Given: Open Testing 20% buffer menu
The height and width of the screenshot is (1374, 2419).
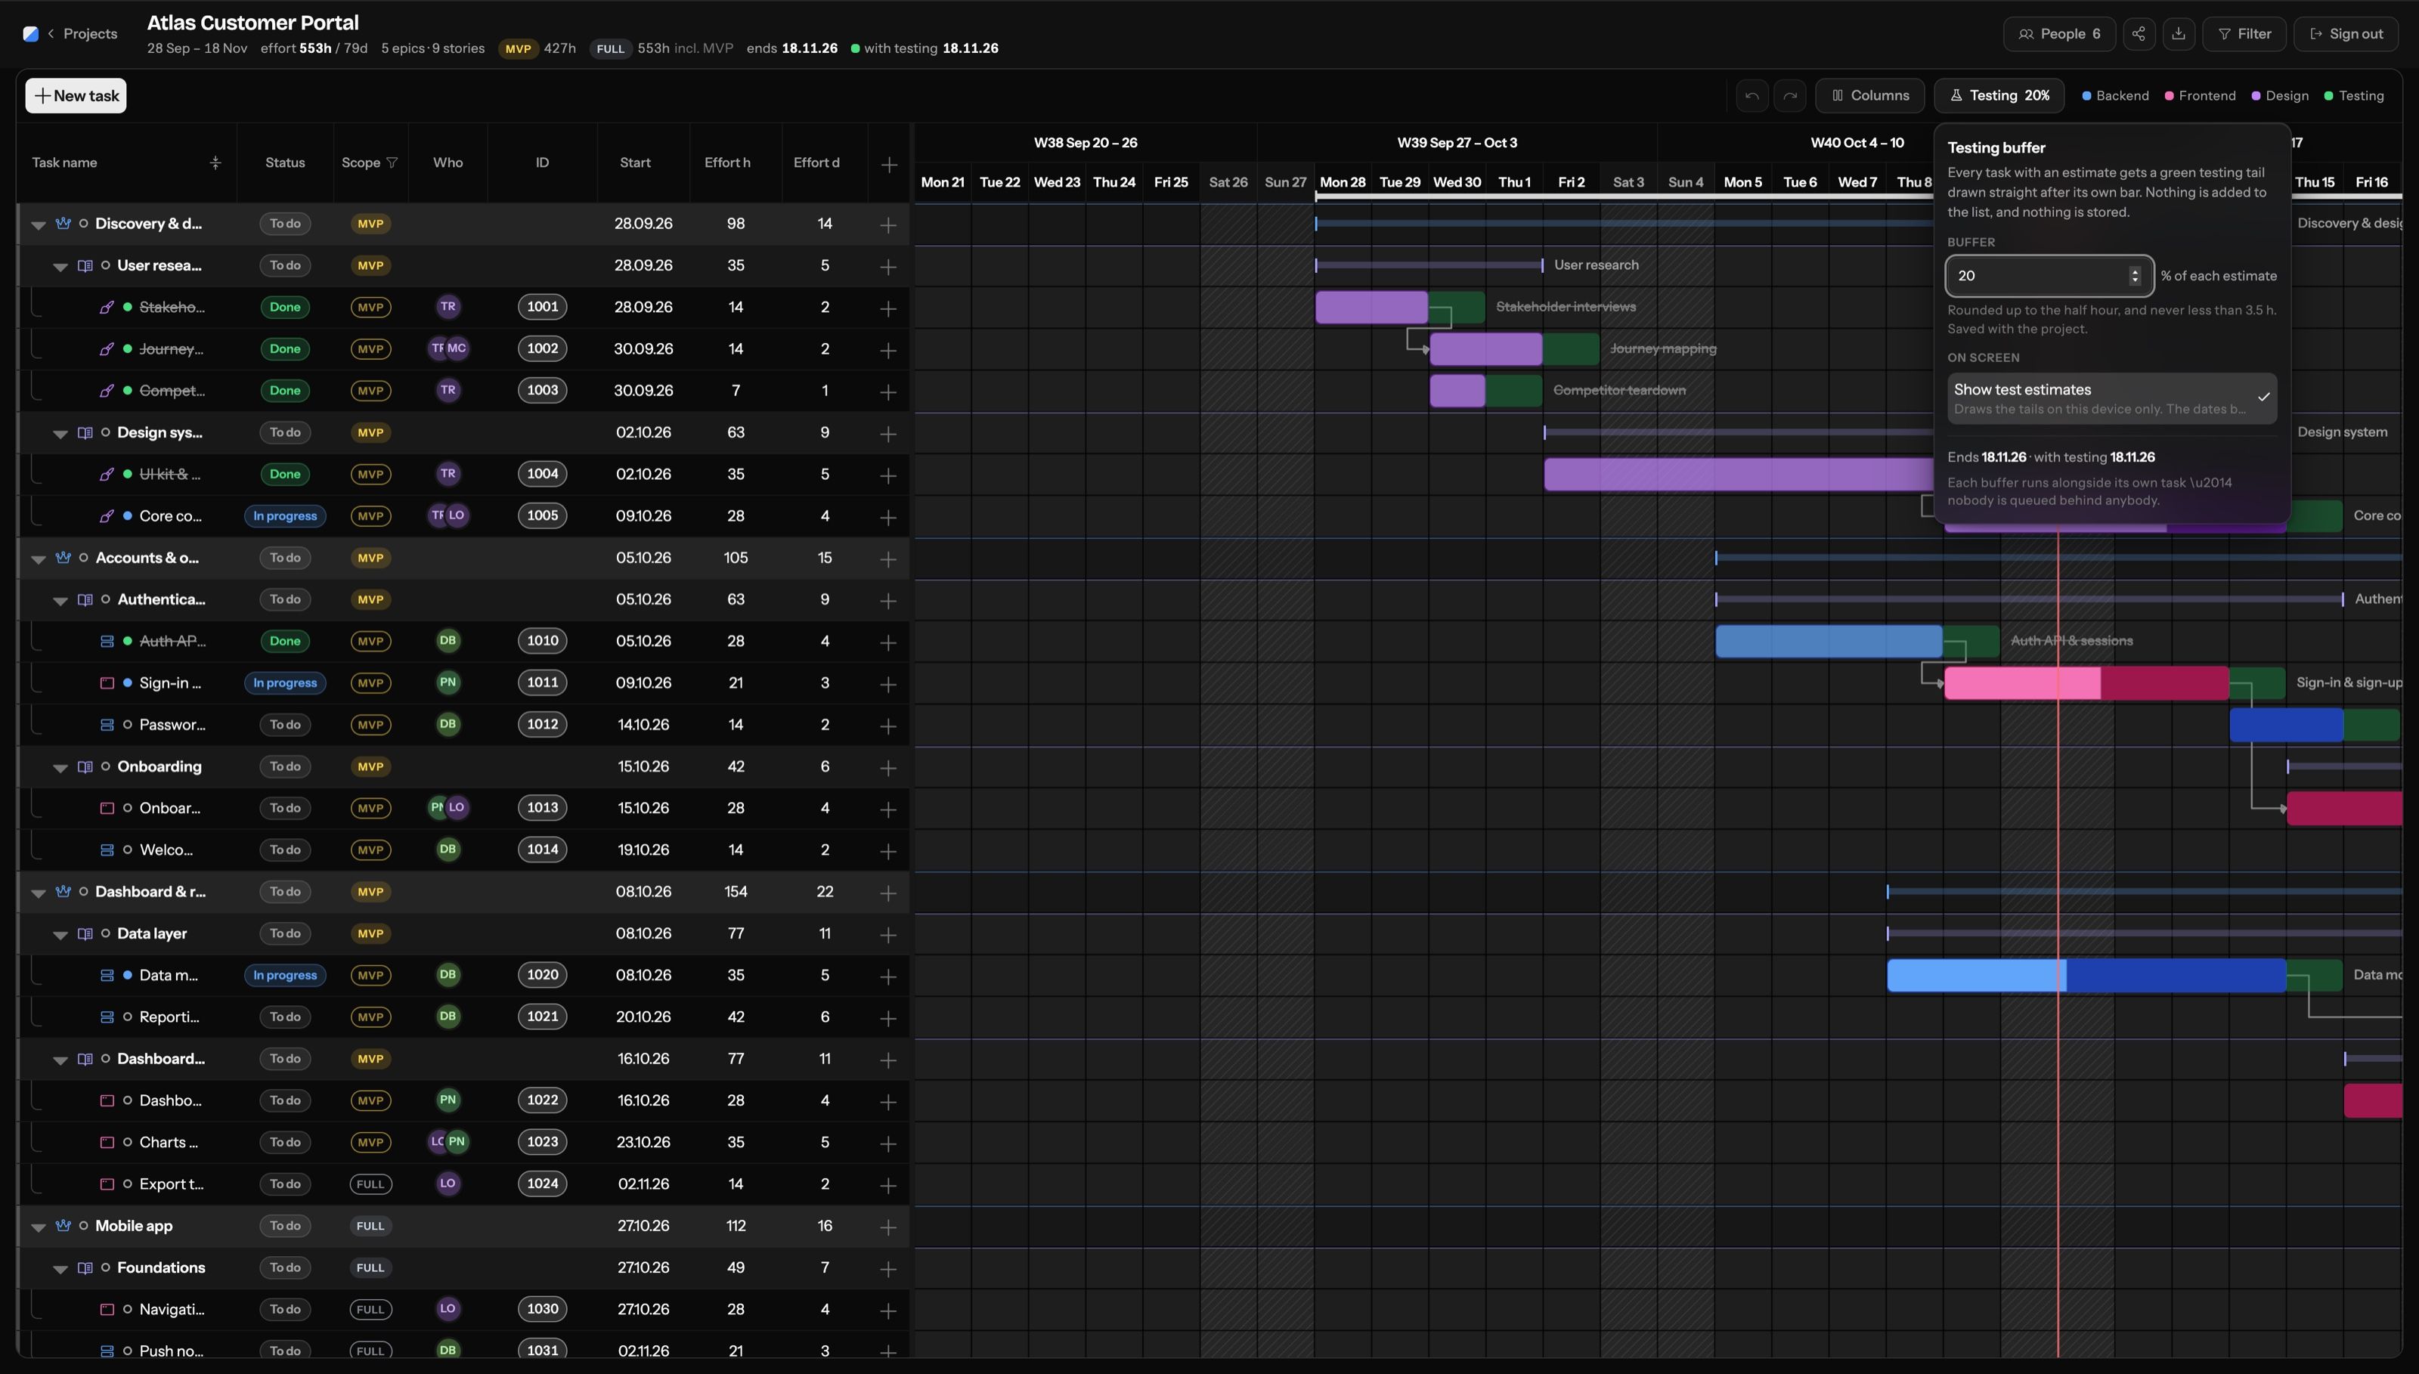Looking at the screenshot, I should [x=1999, y=95].
